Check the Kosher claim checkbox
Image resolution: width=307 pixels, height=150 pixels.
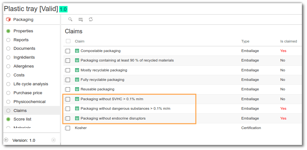68,128
